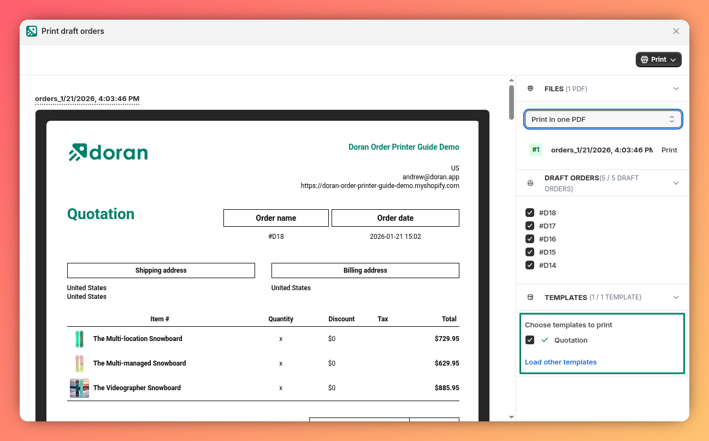This screenshot has height=441, width=709.
Task: Open the Print button dropdown chevron
Action: (672, 59)
